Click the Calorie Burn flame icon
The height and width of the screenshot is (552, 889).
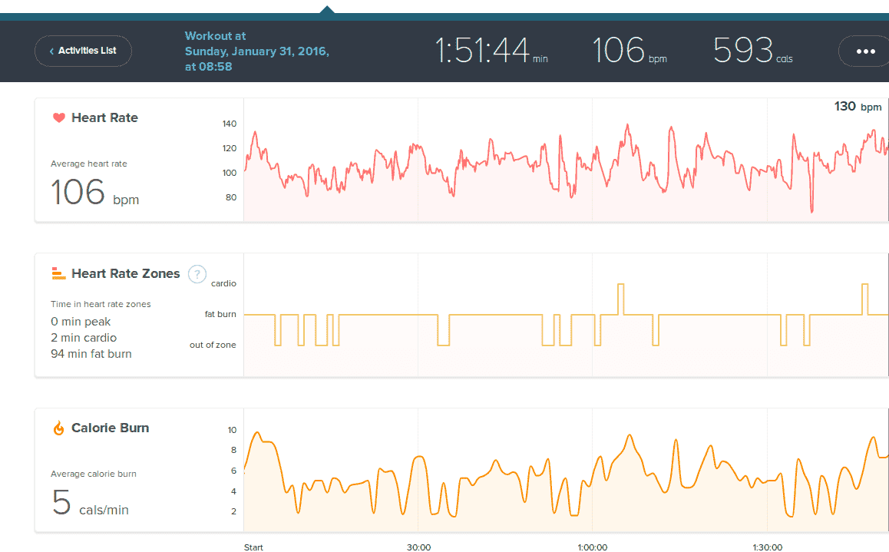(58, 428)
